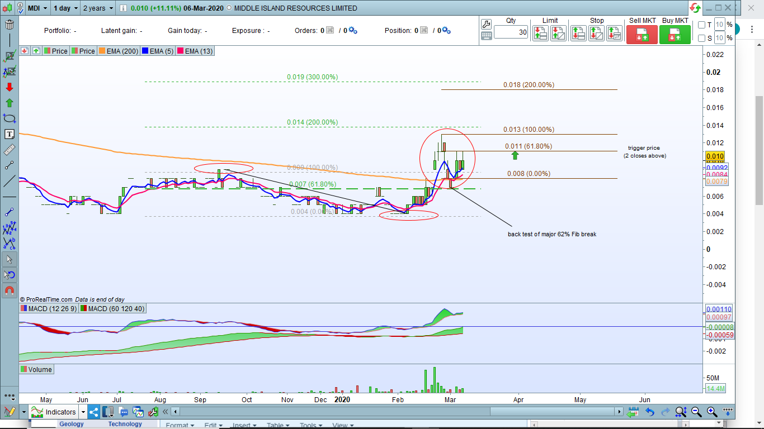Open the 2 years period dropdown
This screenshot has width=764, height=429.
click(98, 8)
